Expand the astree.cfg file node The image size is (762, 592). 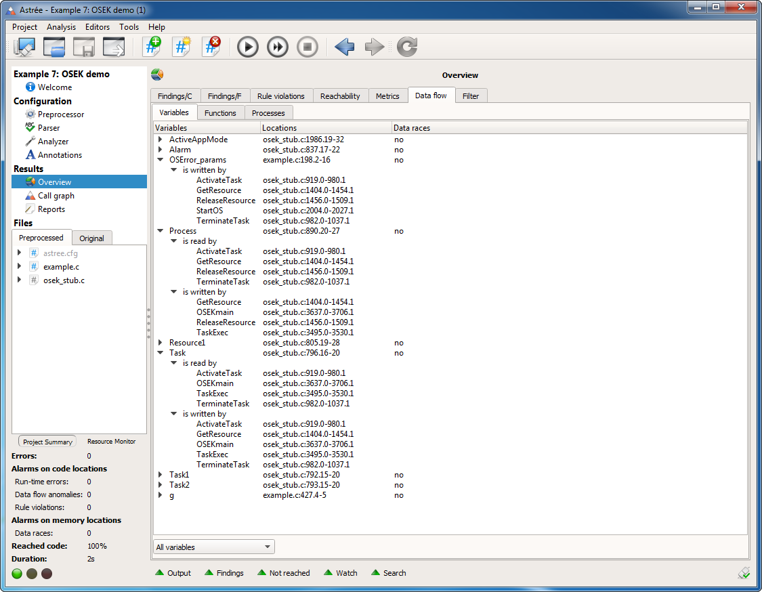20,253
